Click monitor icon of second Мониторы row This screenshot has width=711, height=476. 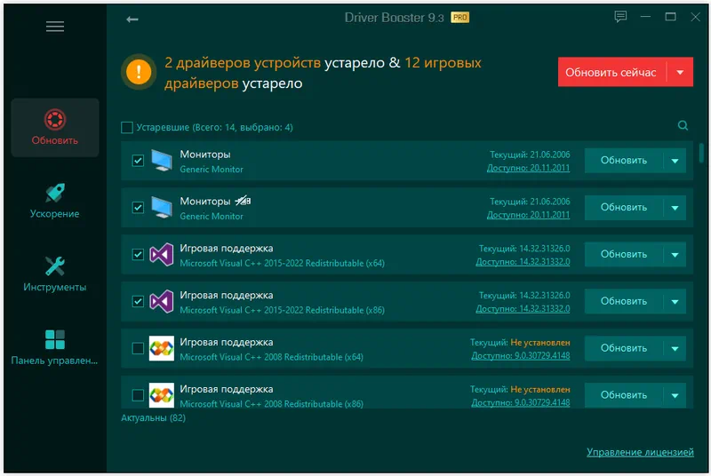pos(162,208)
